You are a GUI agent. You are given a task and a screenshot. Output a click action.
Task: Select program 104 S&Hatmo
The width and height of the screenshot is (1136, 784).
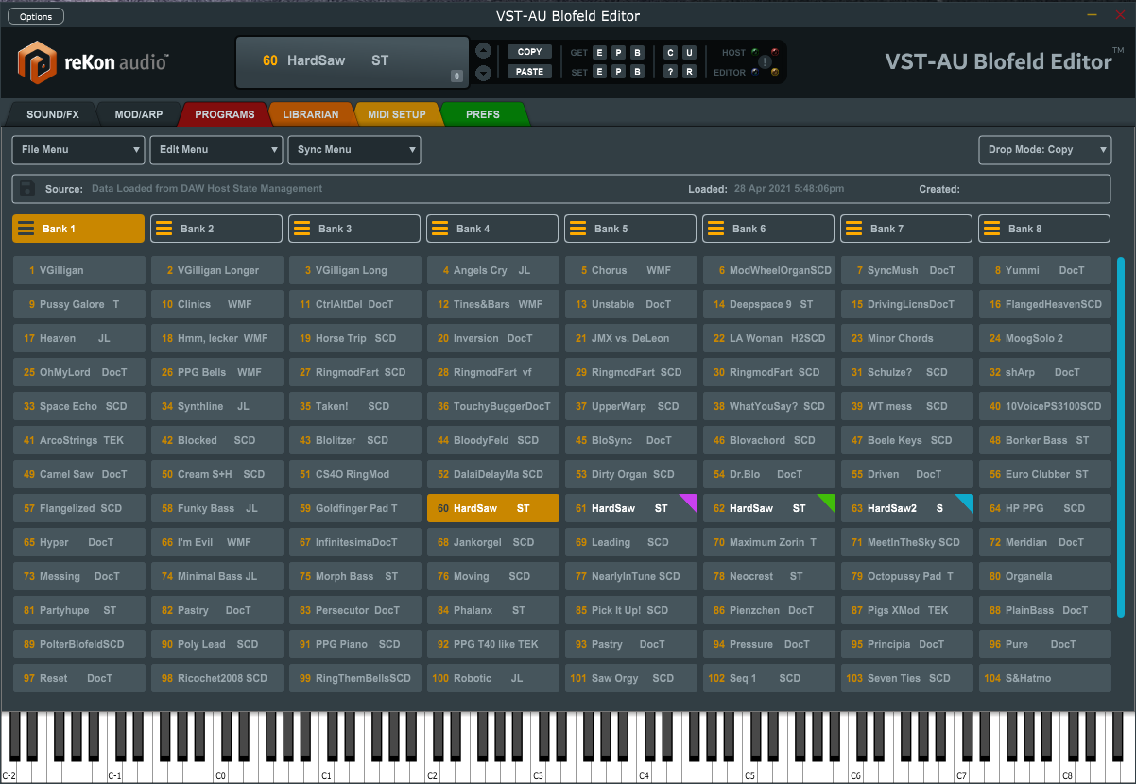[1045, 678]
